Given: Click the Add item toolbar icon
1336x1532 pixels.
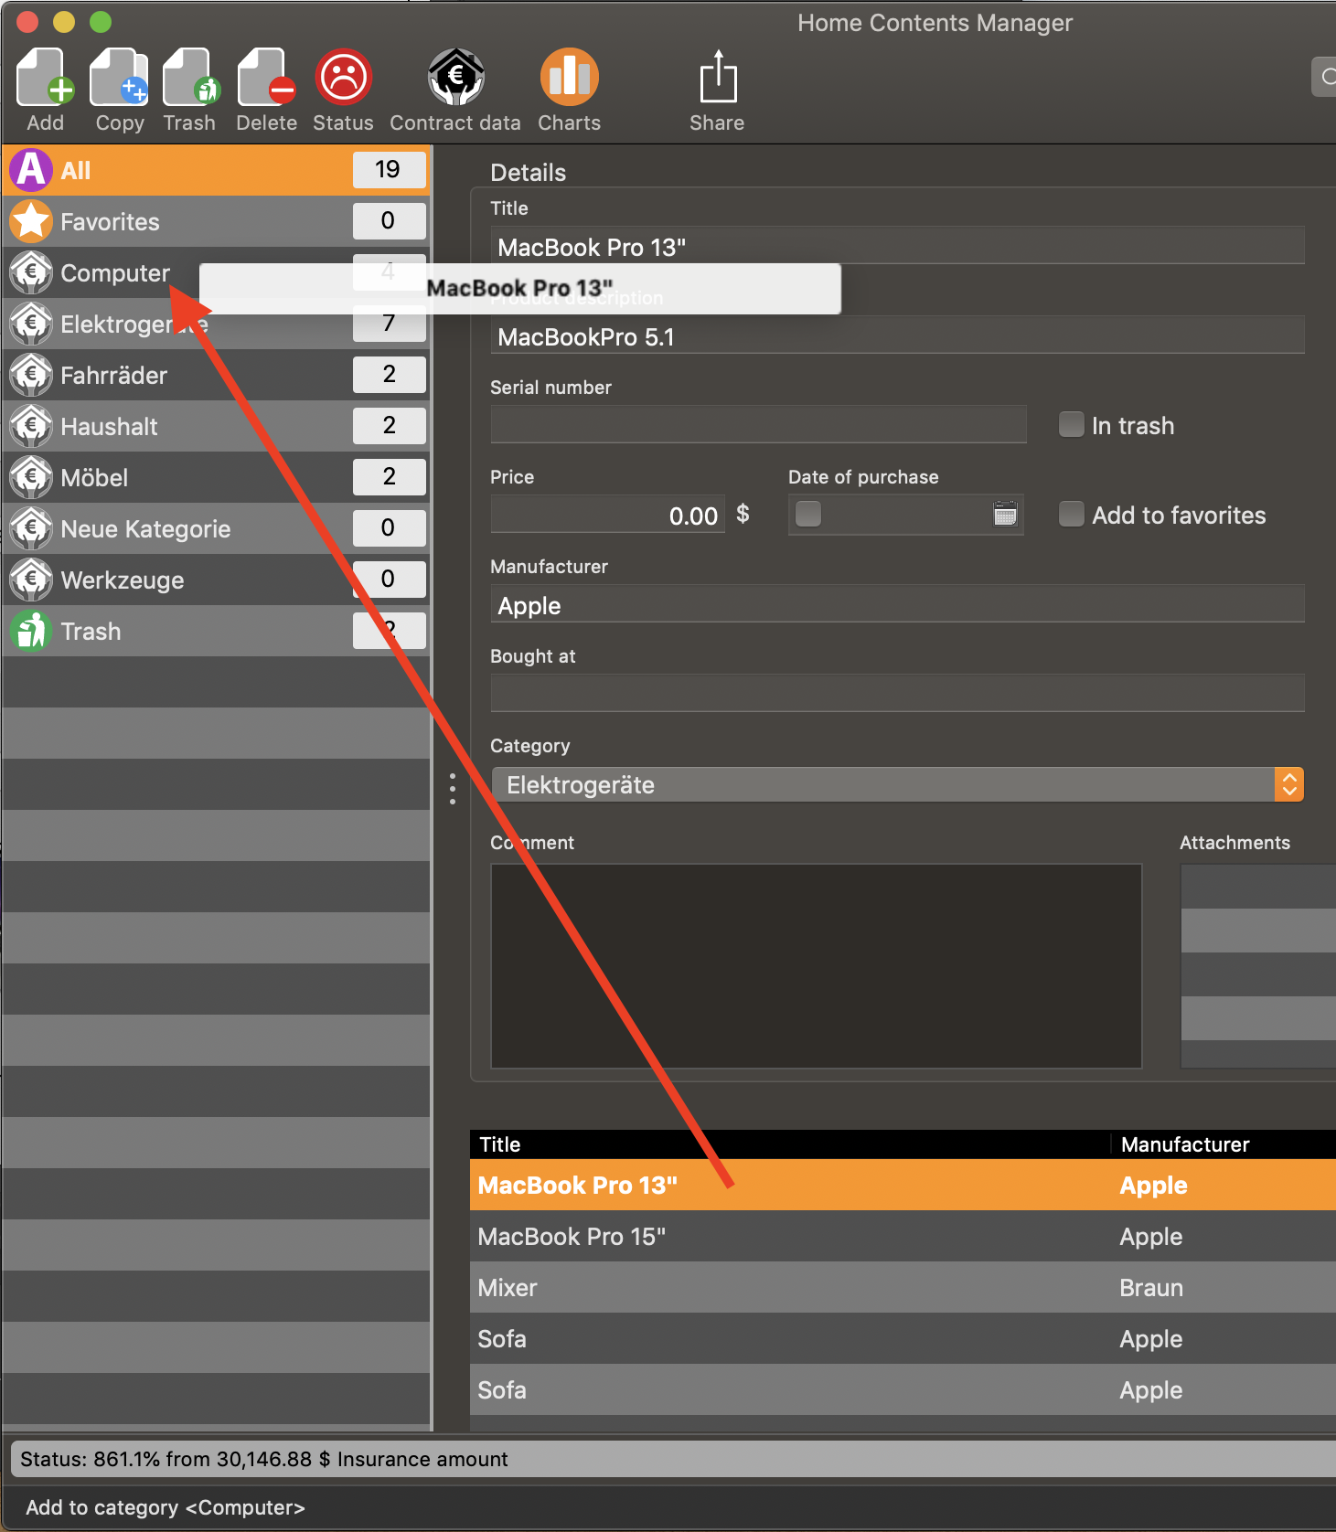Looking at the screenshot, I should [45, 78].
